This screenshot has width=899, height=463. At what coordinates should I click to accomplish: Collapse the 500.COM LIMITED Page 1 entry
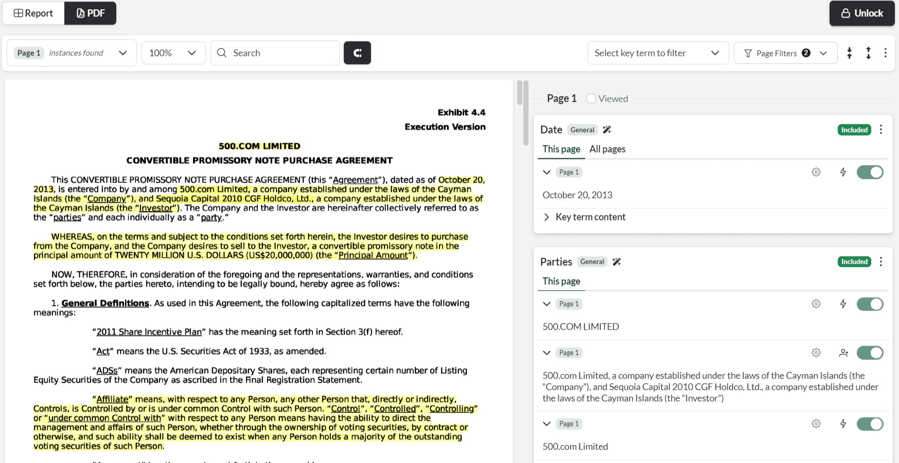tap(547, 304)
